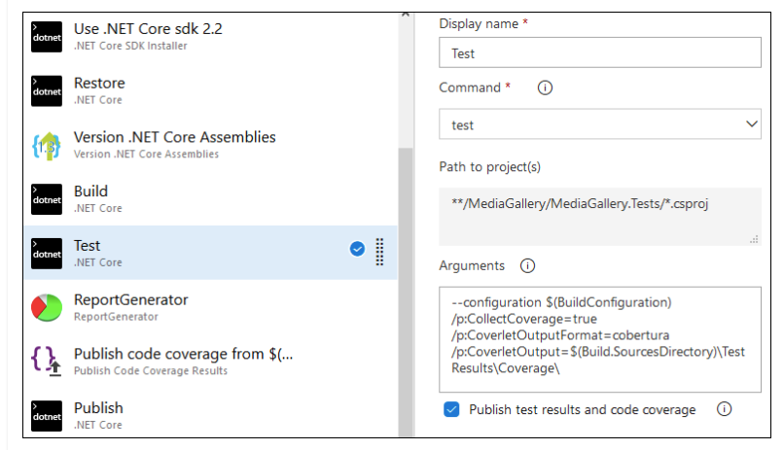Click the dotnet icon for Use .NET Core sdk 2.2
Viewport: 784px width, 450px height.
[47, 36]
